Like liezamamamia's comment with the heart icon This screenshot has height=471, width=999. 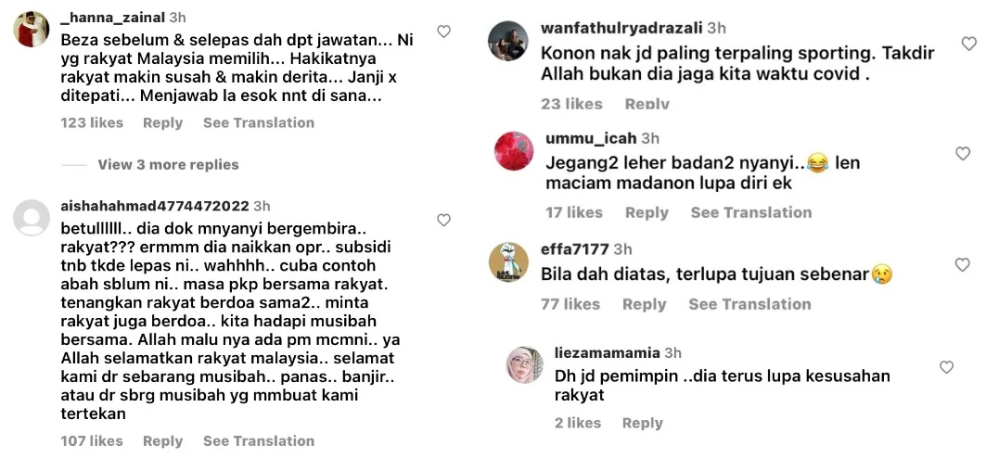[x=946, y=366]
